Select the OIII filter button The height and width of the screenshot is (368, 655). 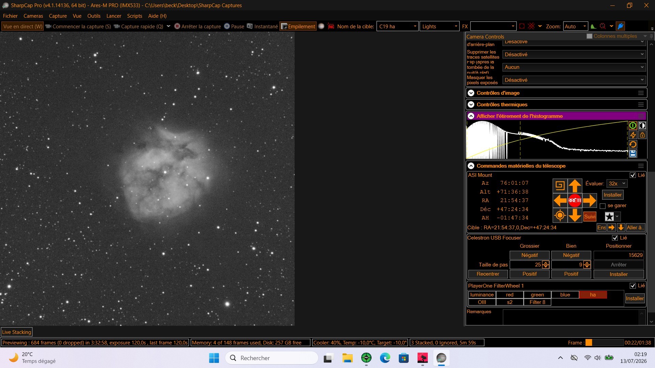pos(482,302)
